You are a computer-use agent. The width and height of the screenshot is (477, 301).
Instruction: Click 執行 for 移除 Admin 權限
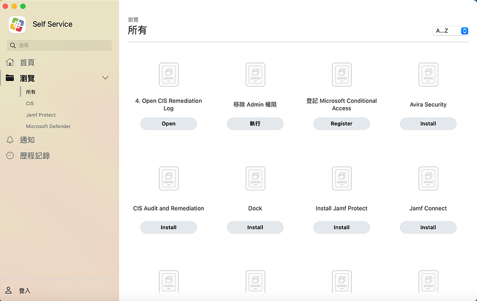click(255, 124)
